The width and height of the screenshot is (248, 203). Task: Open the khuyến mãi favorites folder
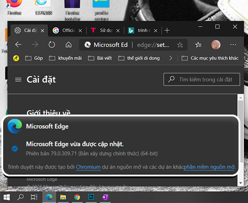[65, 58]
